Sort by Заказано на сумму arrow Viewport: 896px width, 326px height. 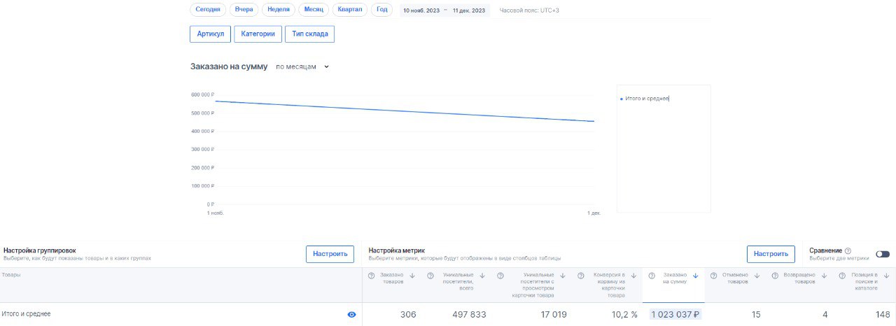pyautogui.click(x=695, y=276)
